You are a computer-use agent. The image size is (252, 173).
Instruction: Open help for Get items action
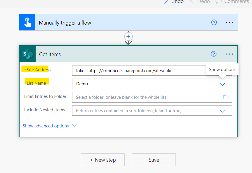213,54
